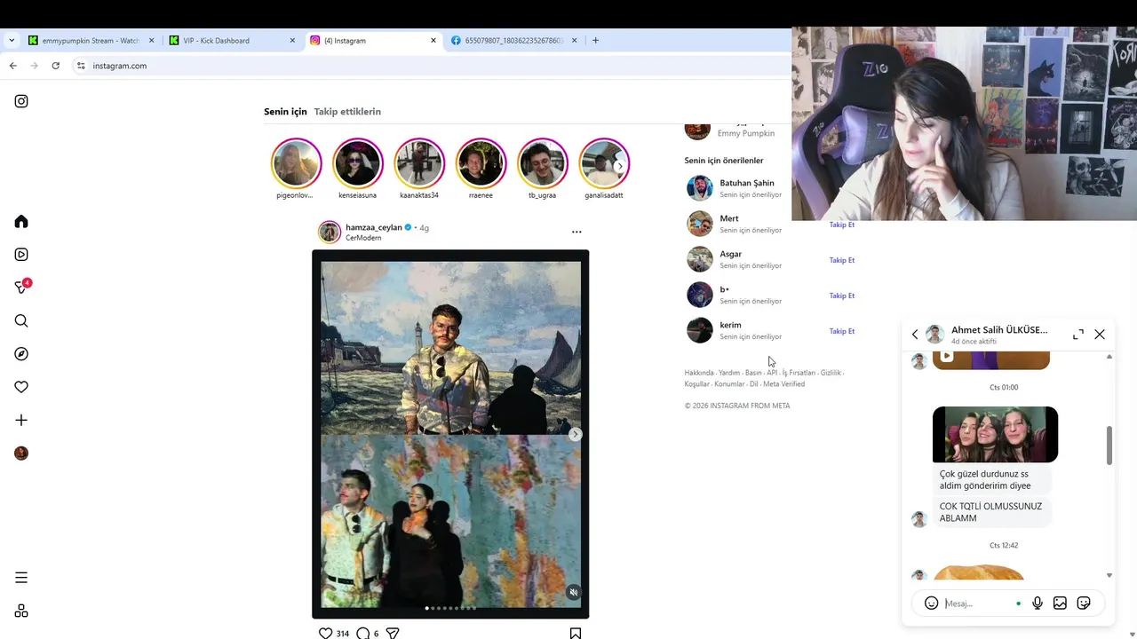Close the Instagram browser tab
The image size is (1137, 639).
[433, 41]
